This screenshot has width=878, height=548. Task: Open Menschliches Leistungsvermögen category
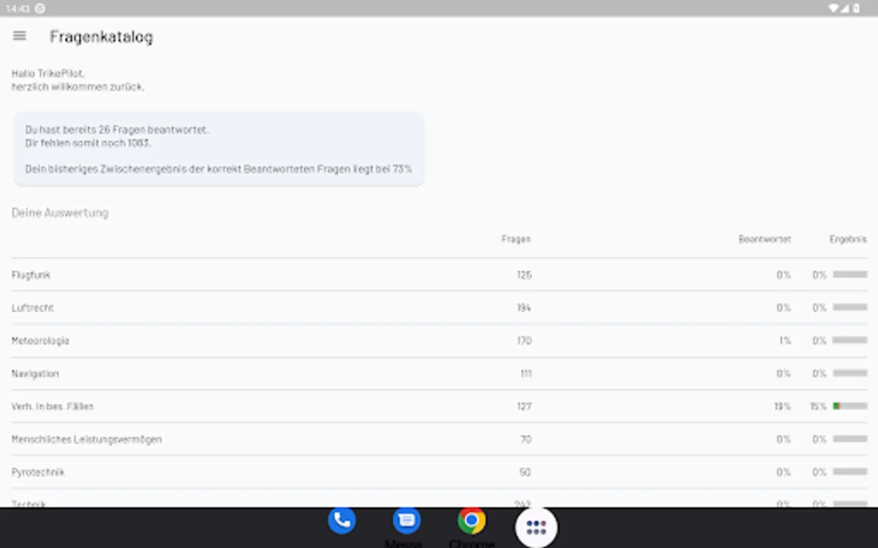439,439
